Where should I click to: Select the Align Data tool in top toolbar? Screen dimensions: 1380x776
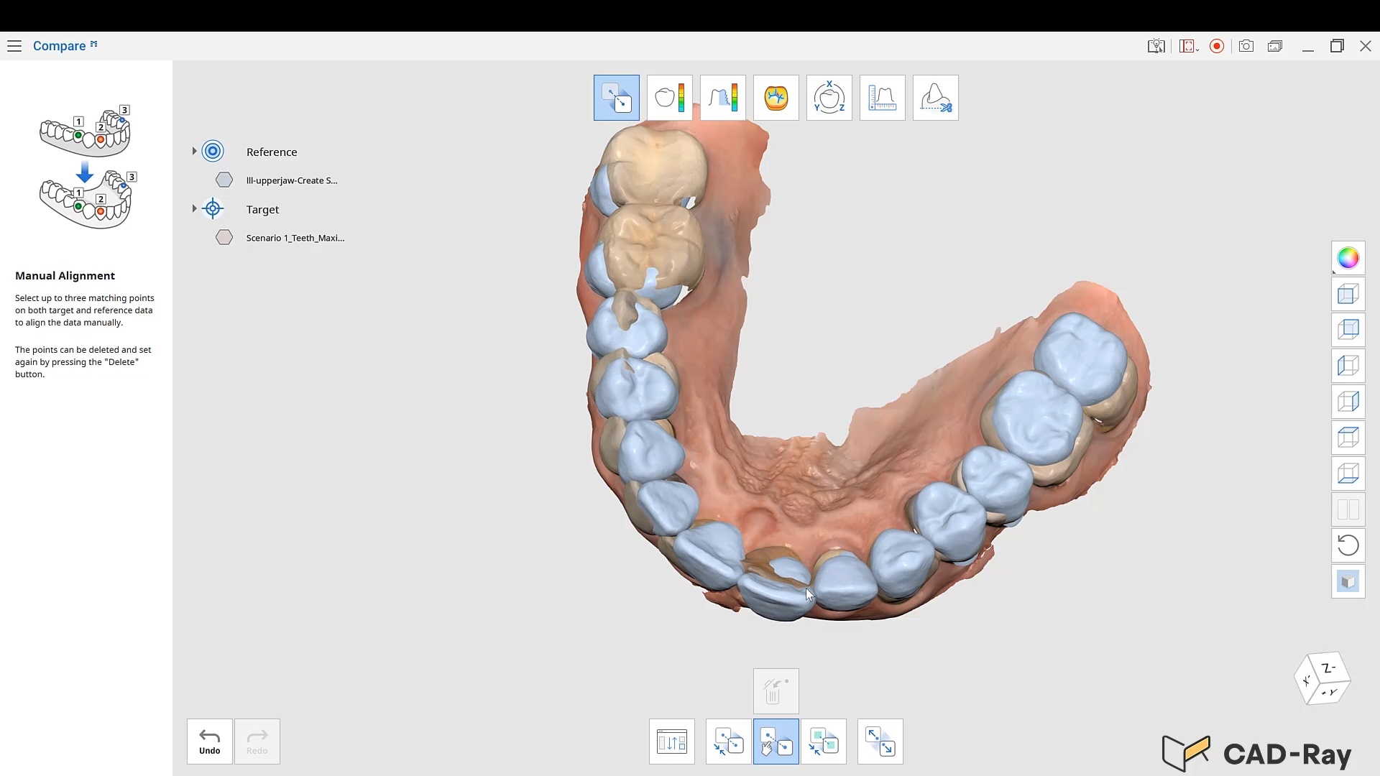coord(616,98)
